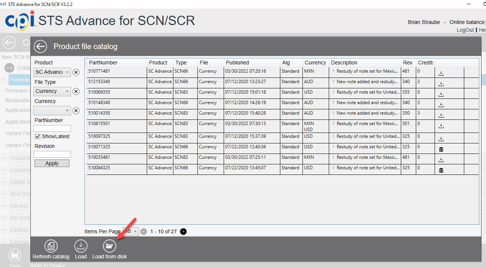Image resolution: width=486 pixels, height=267 pixels.
Task: Click the Load icon in bottom bar
Action: (81, 246)
